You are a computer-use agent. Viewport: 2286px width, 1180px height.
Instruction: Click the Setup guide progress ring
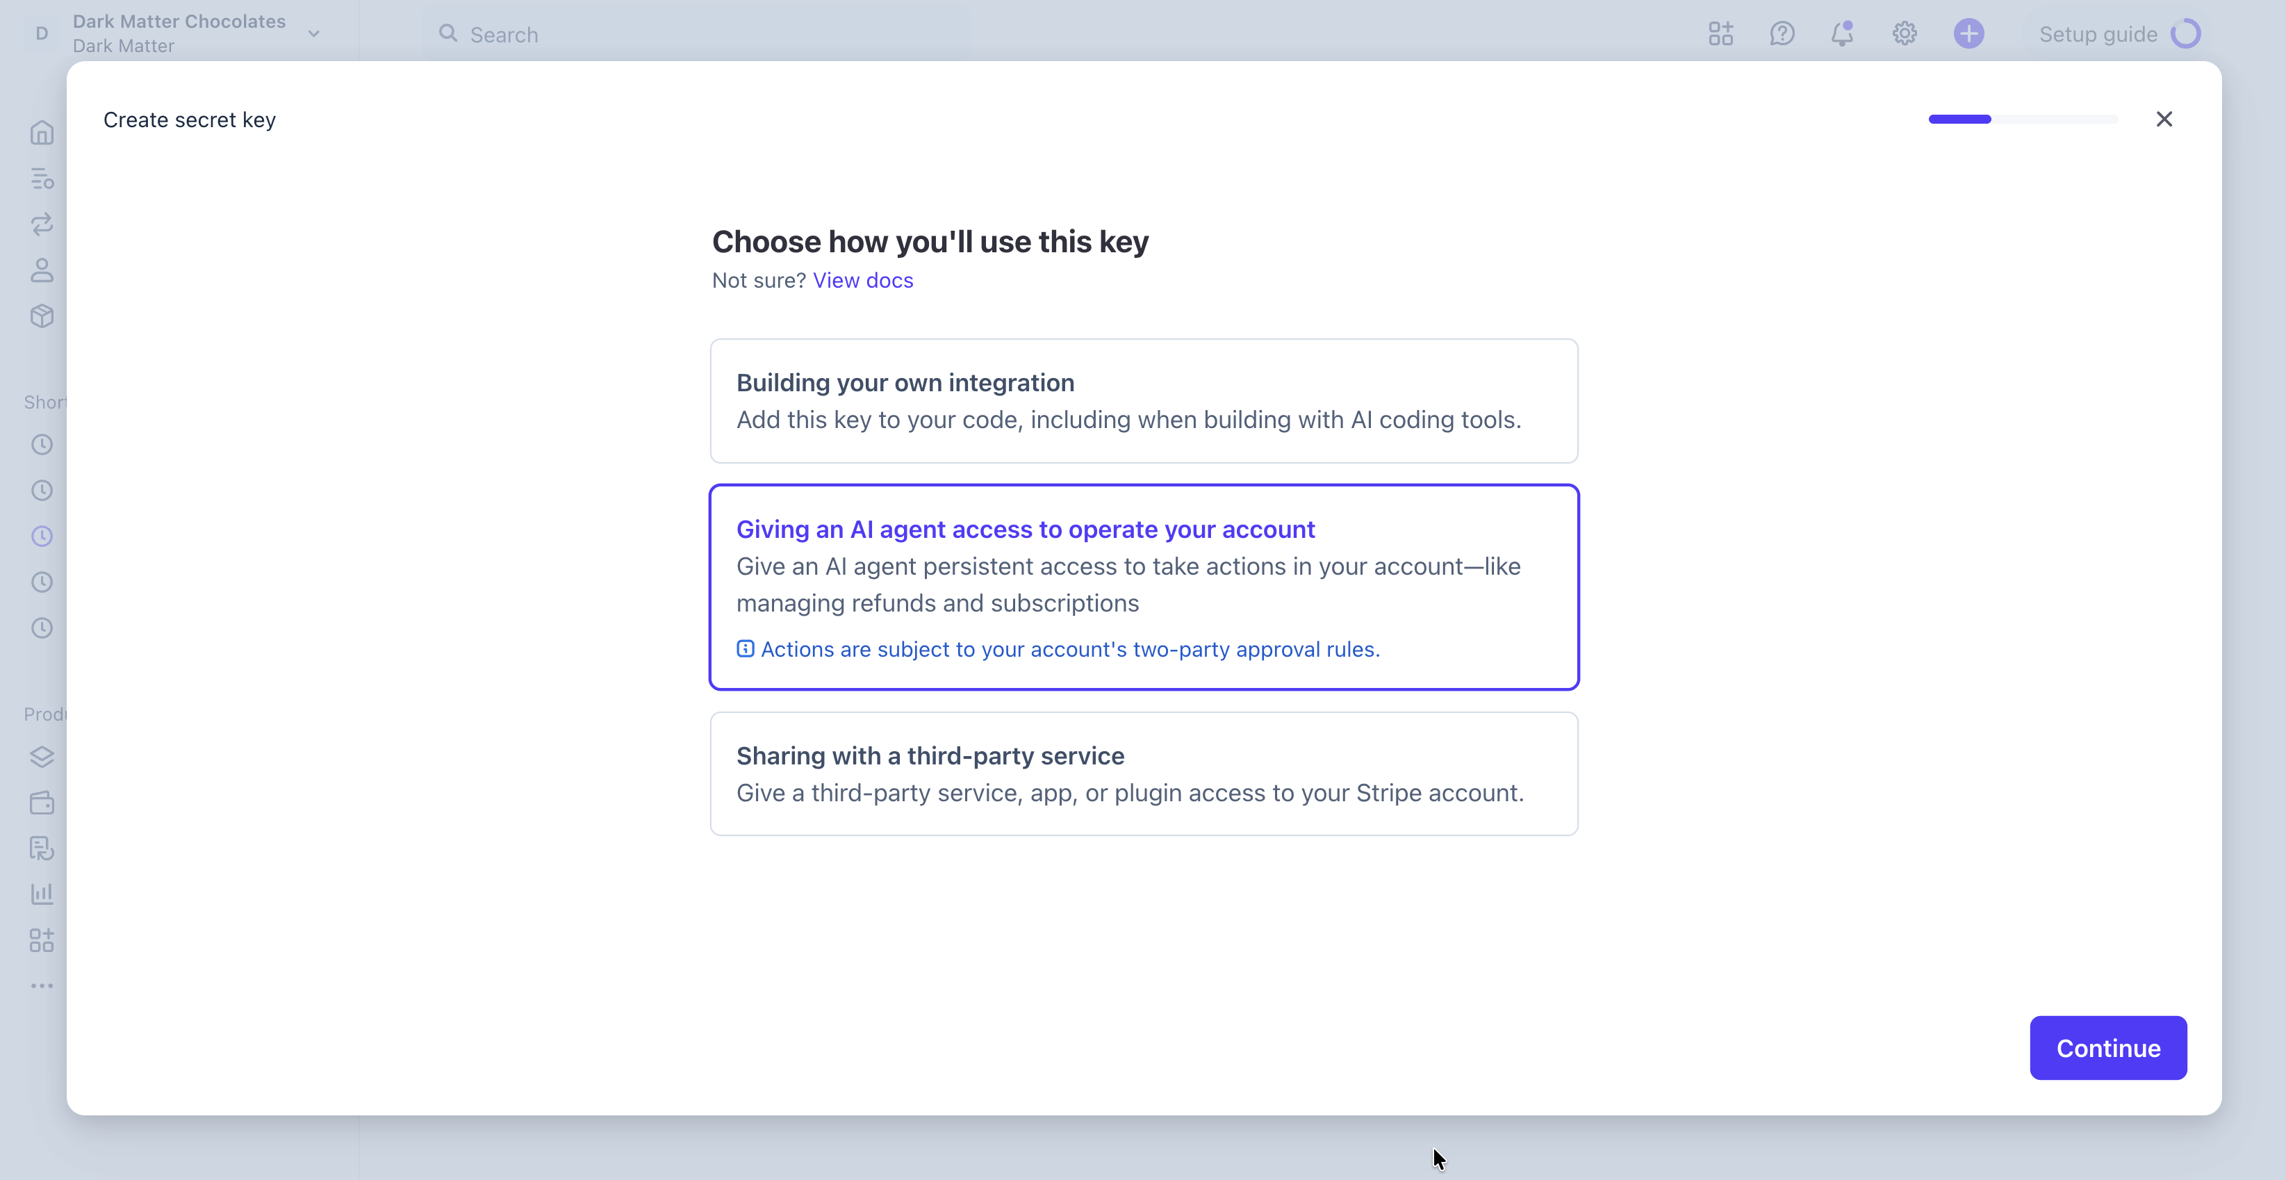click(x=2186, y=34)
